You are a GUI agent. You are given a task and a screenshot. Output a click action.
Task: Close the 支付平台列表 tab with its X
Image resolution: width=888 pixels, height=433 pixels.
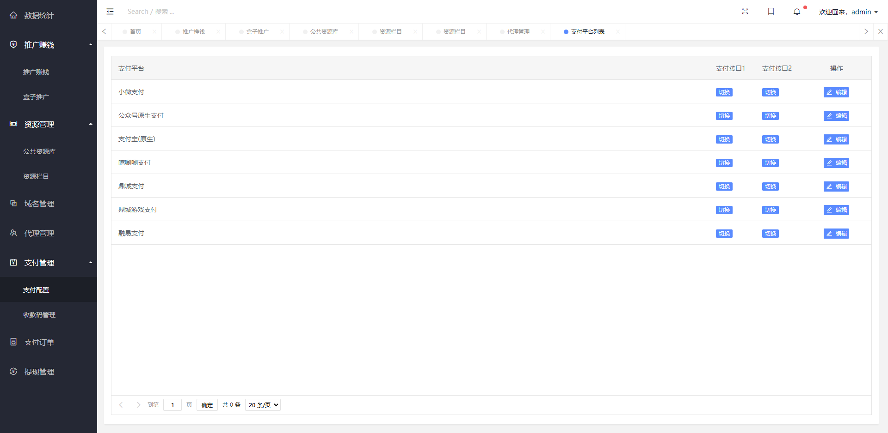click(x=618, y=32)
